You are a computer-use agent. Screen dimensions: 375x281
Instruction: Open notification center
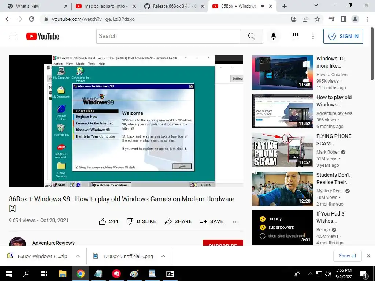point(363,274)
